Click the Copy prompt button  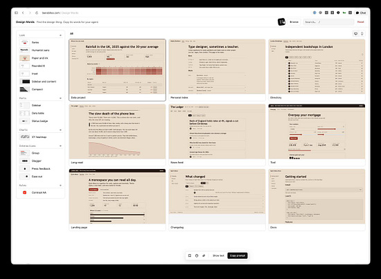coord(238,255)
